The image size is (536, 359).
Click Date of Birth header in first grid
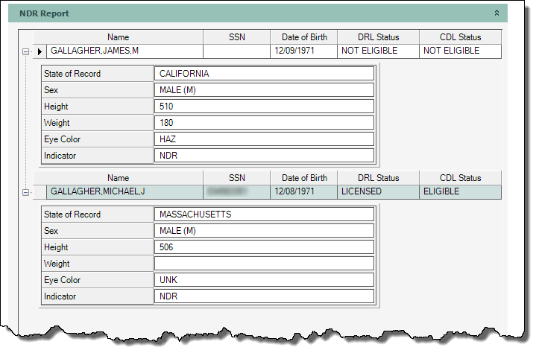coord(303,37)
